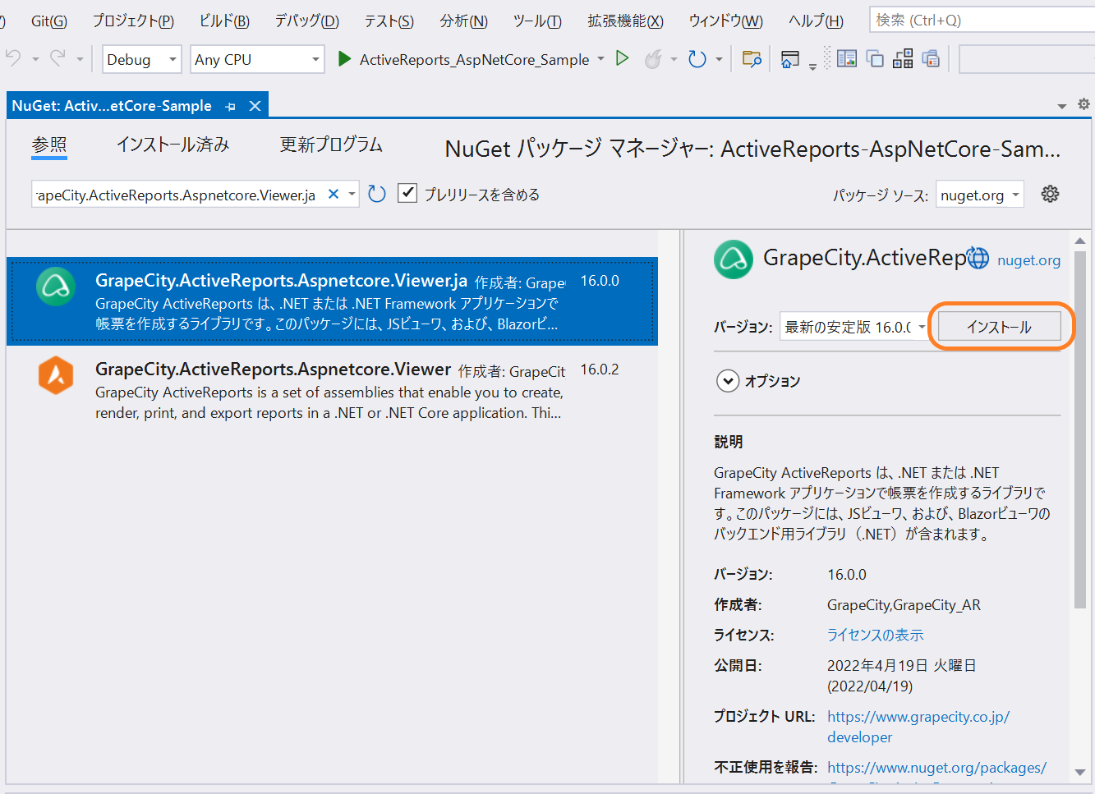Open the ビルド(B) menu
This screenshot has width=1095, height=794.
click(x=224, y=21)
